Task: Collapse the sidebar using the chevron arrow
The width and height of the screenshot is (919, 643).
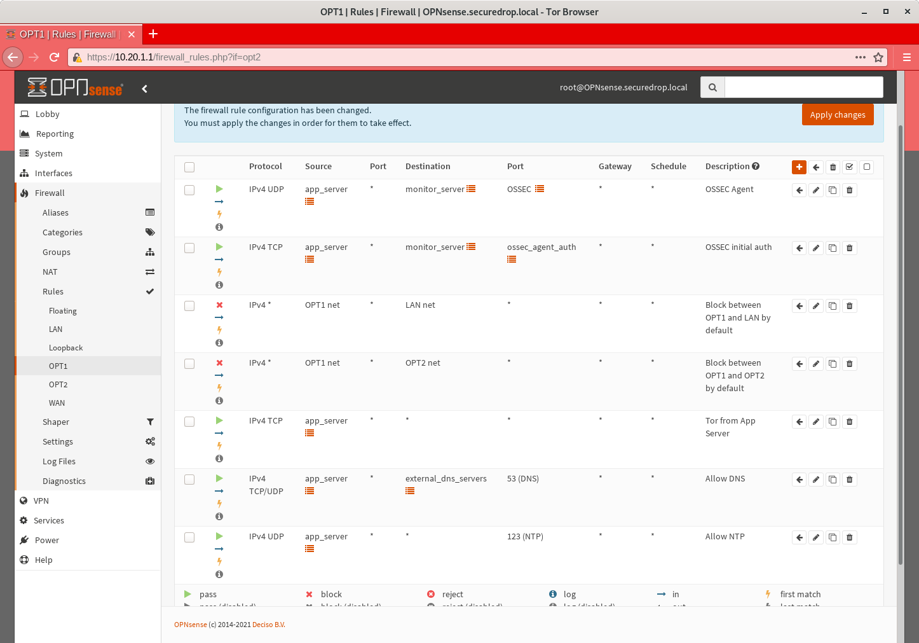Action: click(144, 88)
